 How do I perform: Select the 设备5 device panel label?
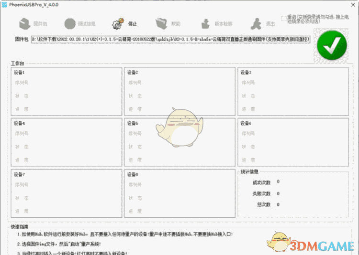pyautogui.click(x=133, y=123)
